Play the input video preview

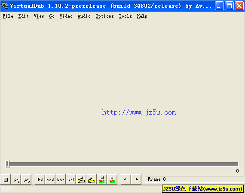click(x=16, y=179)
